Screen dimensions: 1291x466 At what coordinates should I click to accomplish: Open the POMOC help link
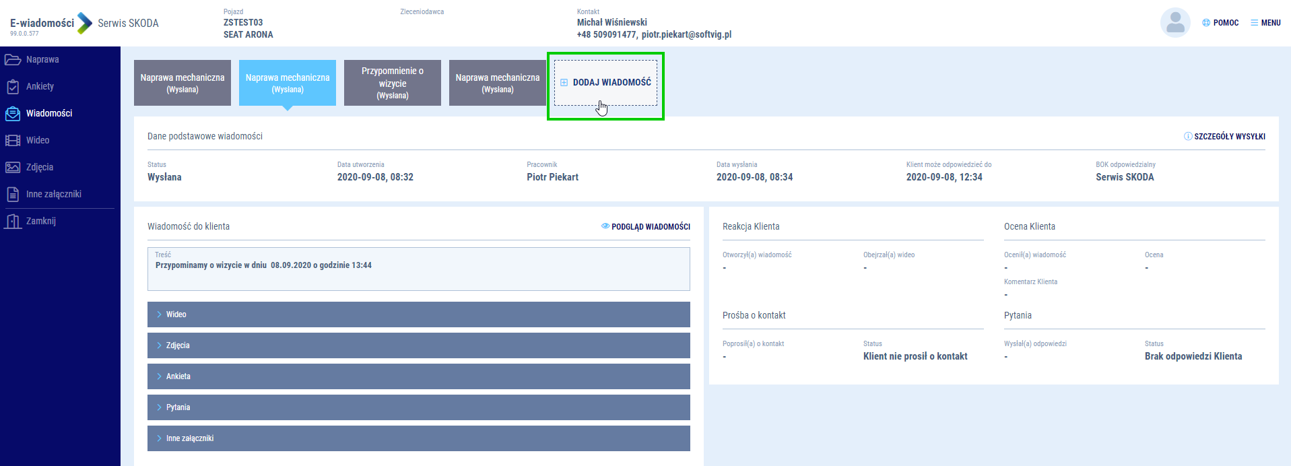click(1220, 23)
